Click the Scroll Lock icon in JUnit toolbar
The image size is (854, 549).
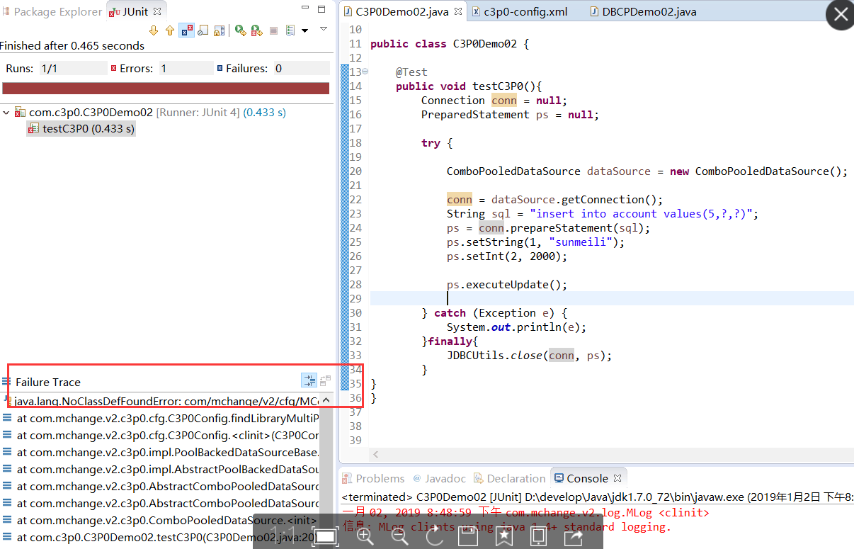click(220, 30)
